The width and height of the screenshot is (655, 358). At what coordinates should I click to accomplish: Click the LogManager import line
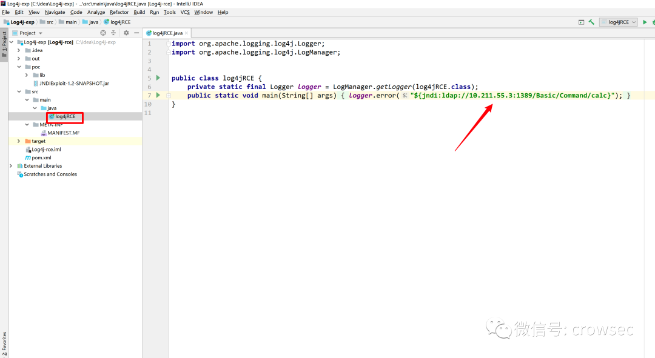point(256,52)
